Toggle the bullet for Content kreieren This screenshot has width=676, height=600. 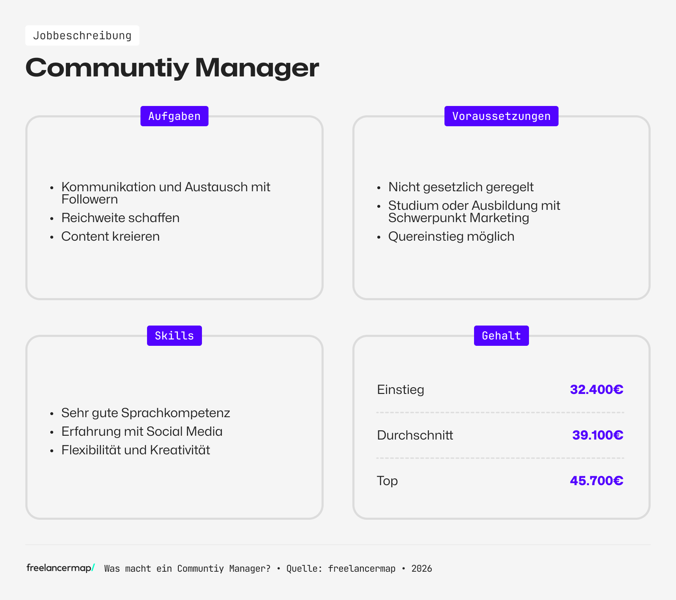tap(52, 237)
